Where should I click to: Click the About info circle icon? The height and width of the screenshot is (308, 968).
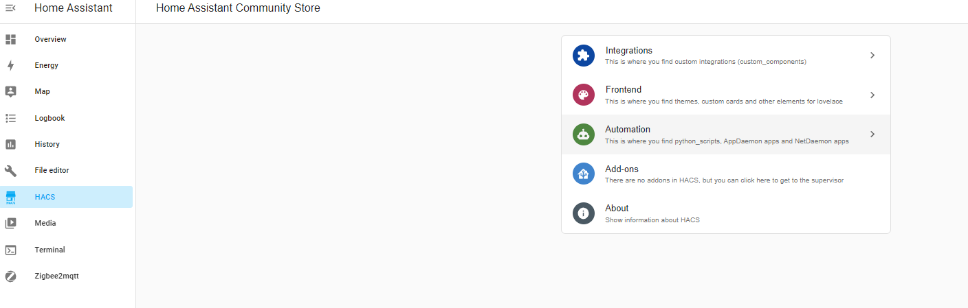pyautogui.click(x=584, y=213)
